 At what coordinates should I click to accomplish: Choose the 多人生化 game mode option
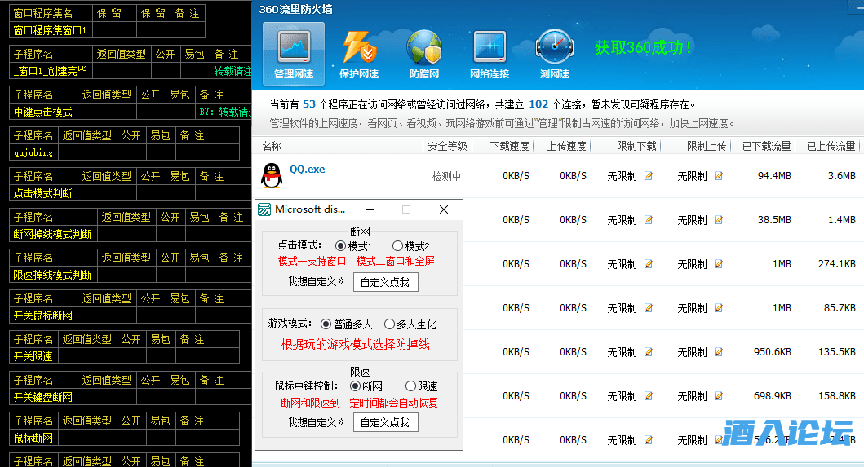[389, 324]
